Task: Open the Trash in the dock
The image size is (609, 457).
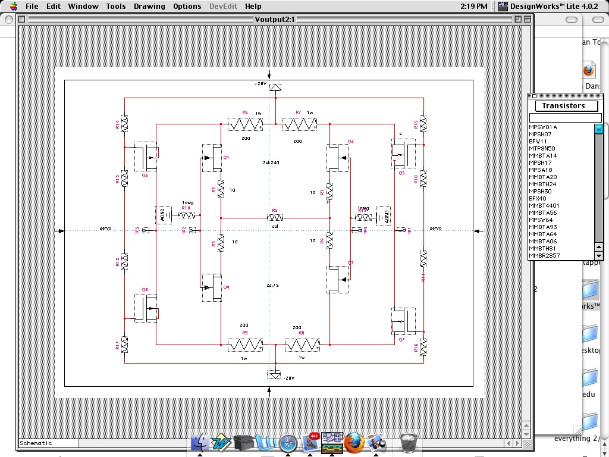Action: pos(408,443)
